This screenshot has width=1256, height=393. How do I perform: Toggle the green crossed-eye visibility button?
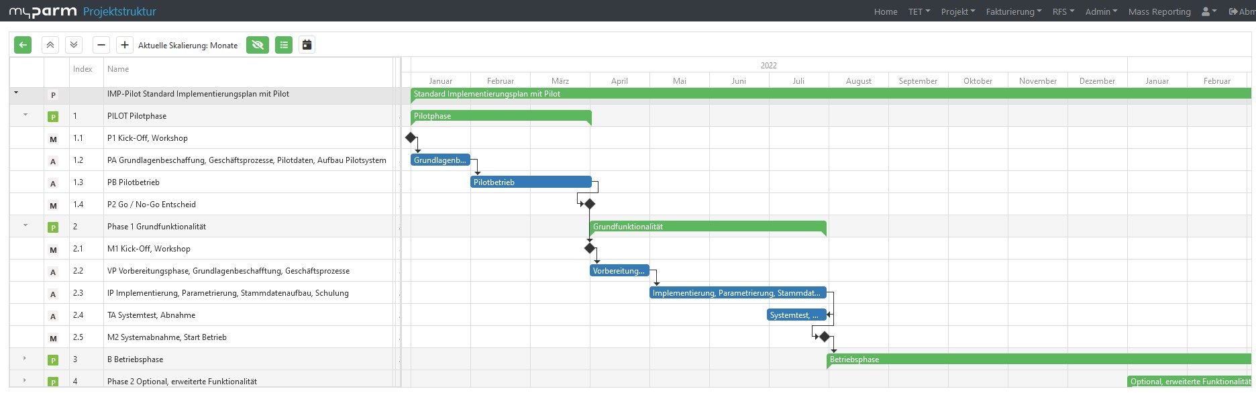point(258,45)
